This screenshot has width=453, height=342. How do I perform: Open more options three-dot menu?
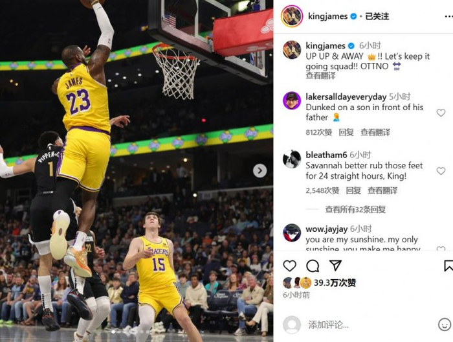pyautogui.click(x=448, y=16)
